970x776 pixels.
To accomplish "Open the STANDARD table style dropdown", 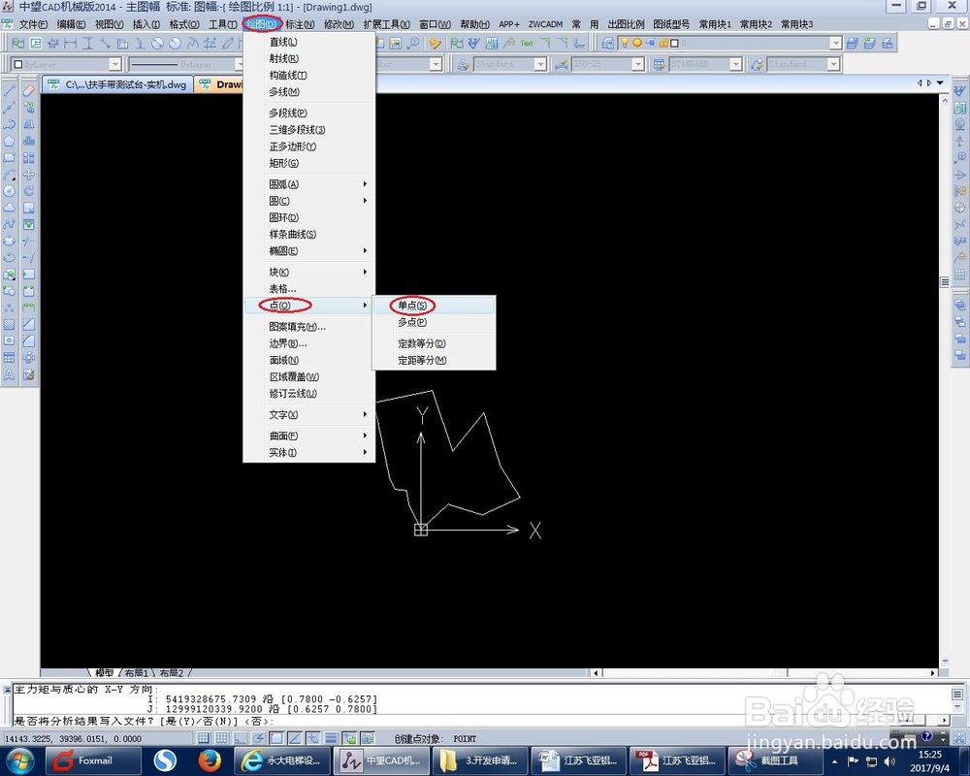I will (735, 64).
